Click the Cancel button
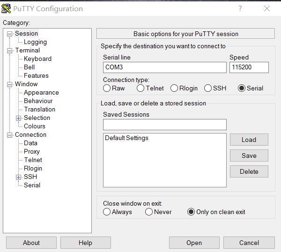Screen dimensions: 281x252 (249, 243)
